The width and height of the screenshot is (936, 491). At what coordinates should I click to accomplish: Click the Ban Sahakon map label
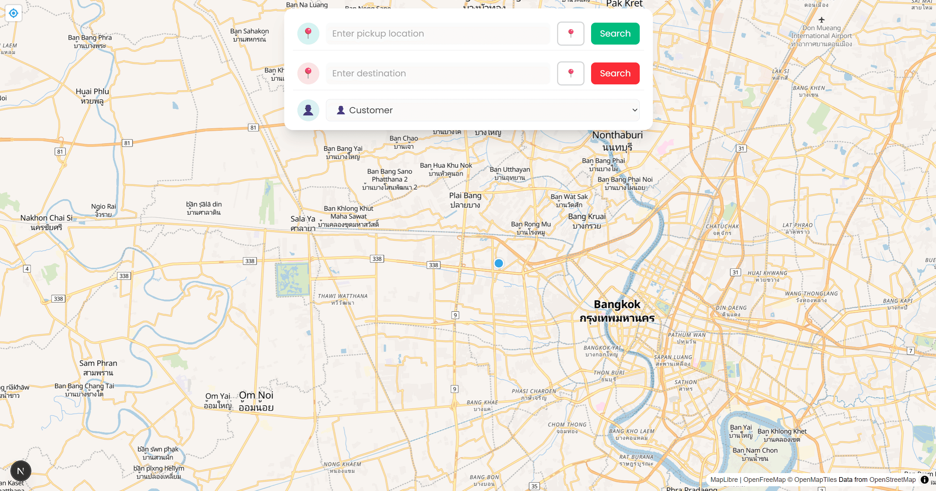click(249, 35)
